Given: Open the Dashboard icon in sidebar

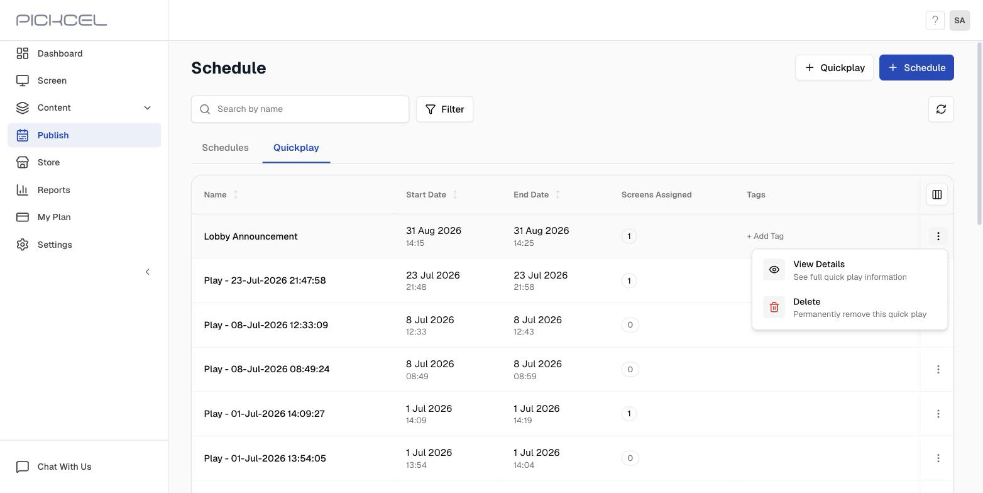Looking at the screenshot, I should [x=23, y=53].
